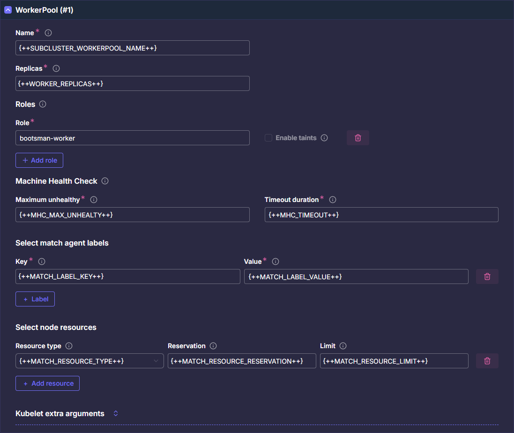Toggle the Enable taints checkbox
514x433 pixels.
pos(268,138)
